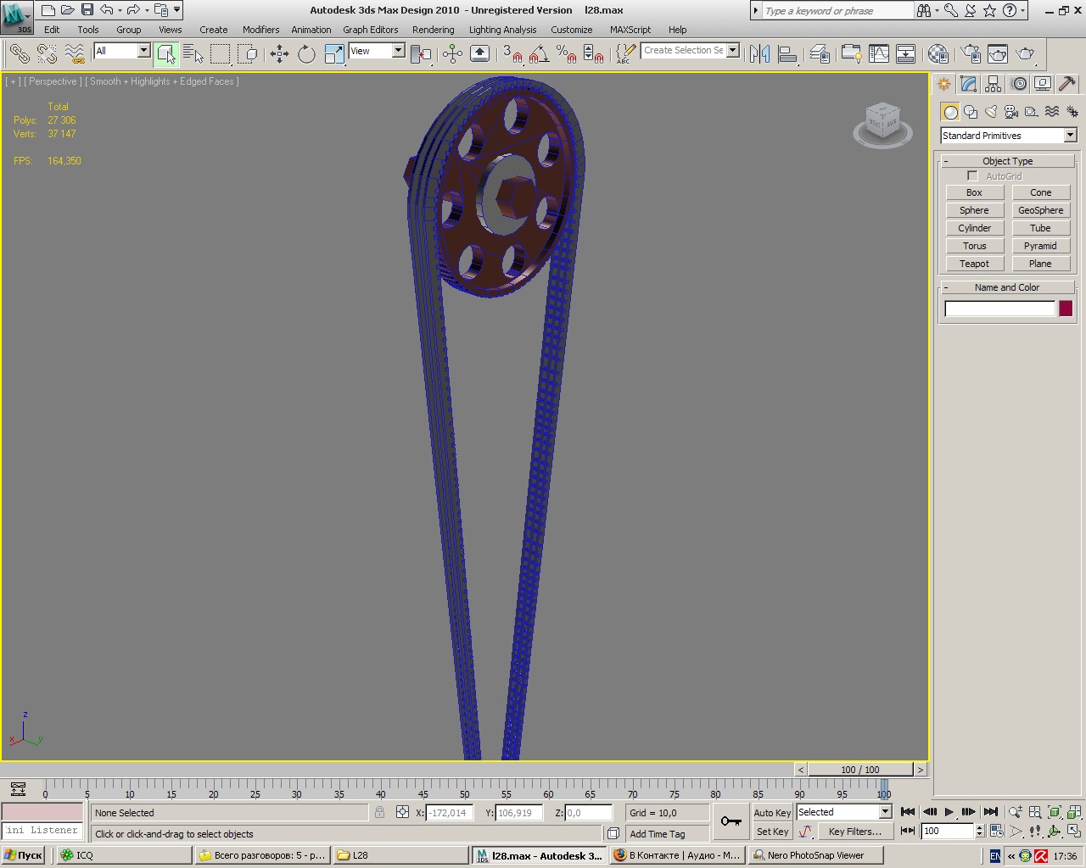Open the MAXScript menu
The height and width of the screenshot is (868, 1086).
(x=630, y=30)
